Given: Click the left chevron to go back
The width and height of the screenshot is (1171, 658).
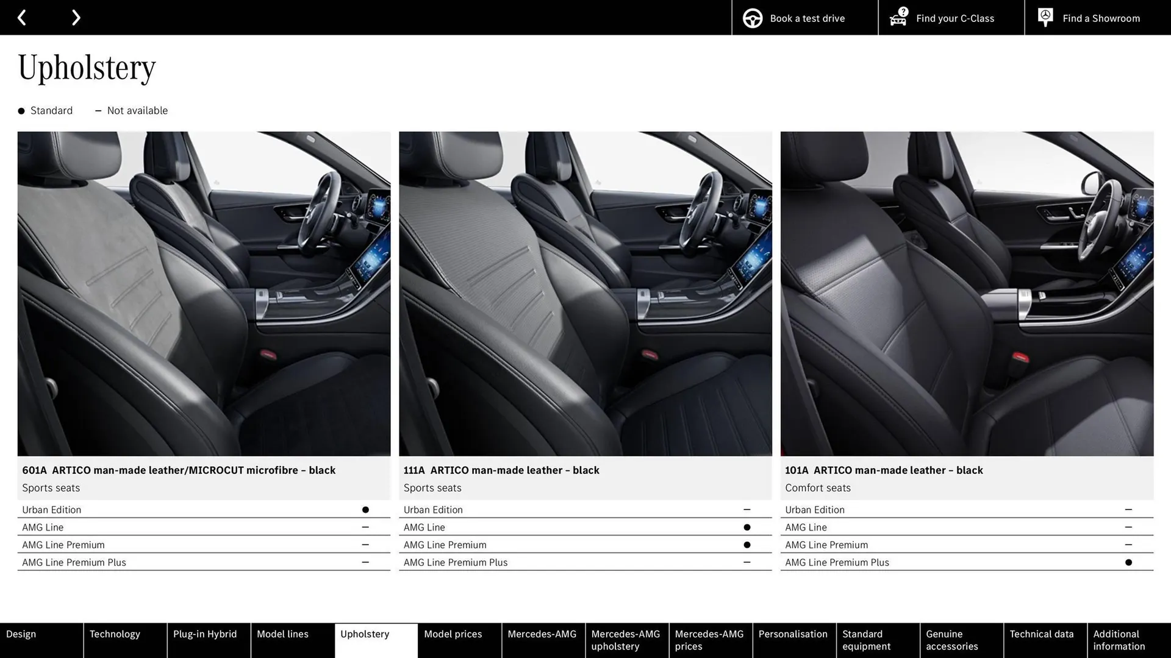Looking at the screenshot, I should [23, 17].
